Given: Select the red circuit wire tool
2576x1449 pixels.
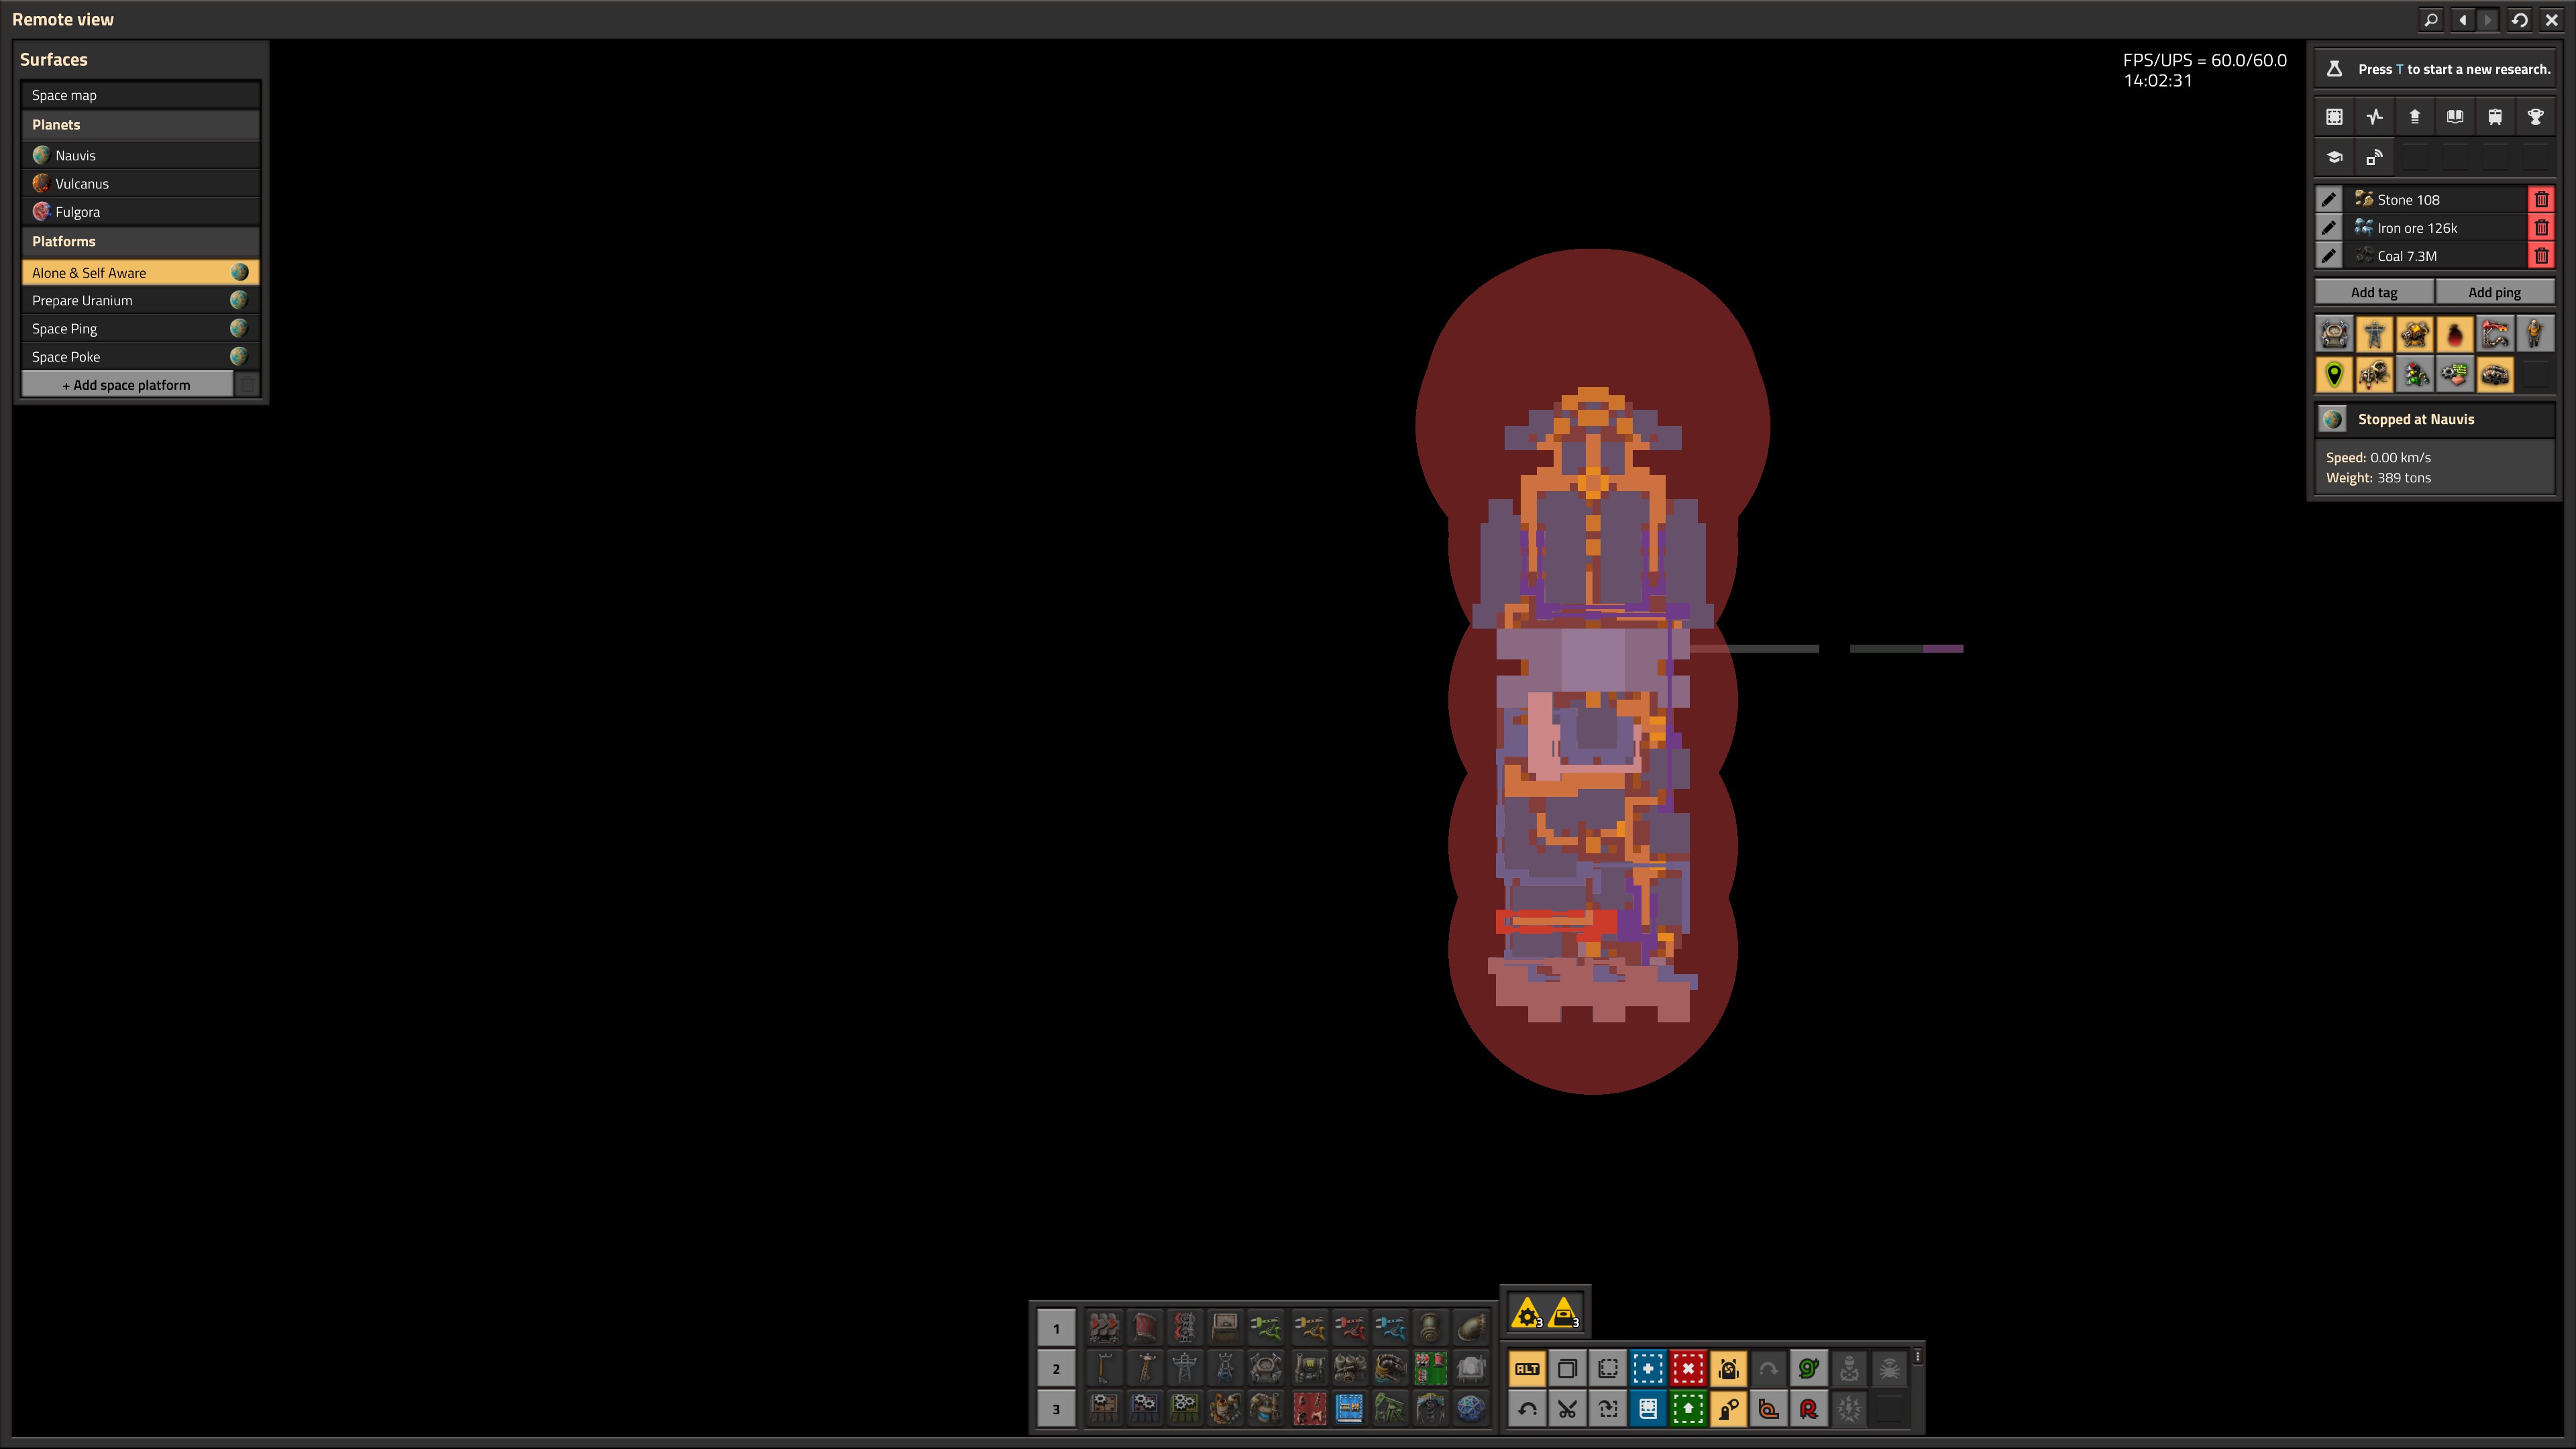Looking at the screenshot, I should click(1808, 1409).
